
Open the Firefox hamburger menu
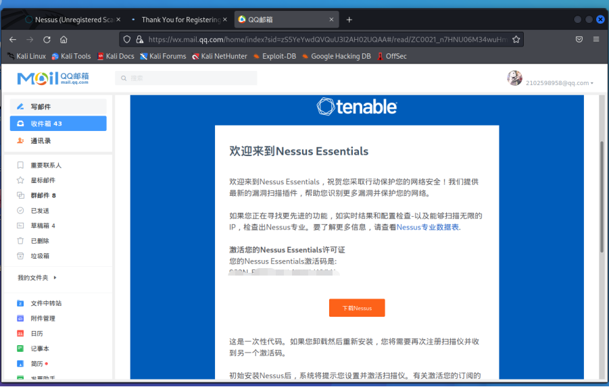pyautogui.click(x=596, y=40)
